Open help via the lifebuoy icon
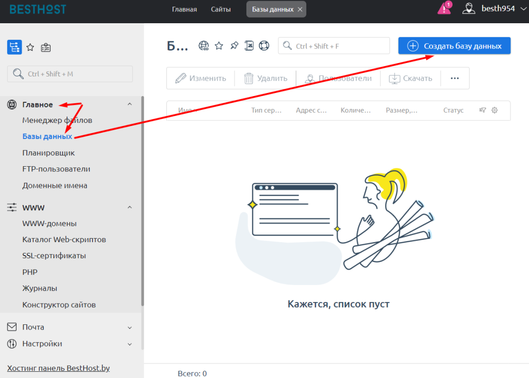The image size is (529, 378). pyautogui.click(x=264, y=45)
